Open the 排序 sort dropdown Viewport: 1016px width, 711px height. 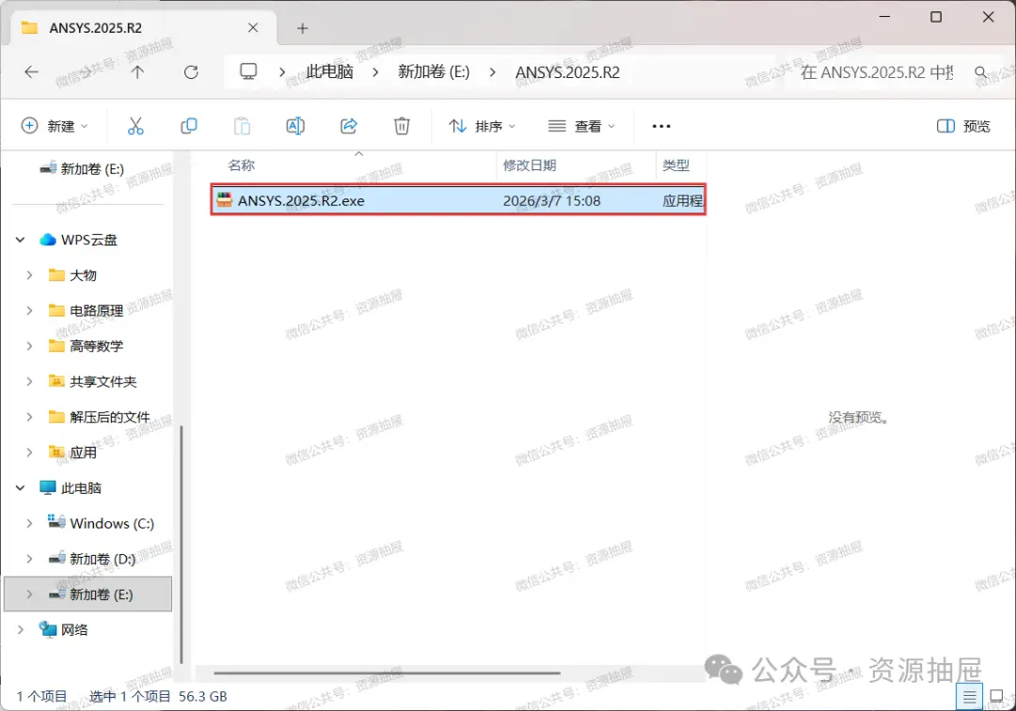[482, 126]
